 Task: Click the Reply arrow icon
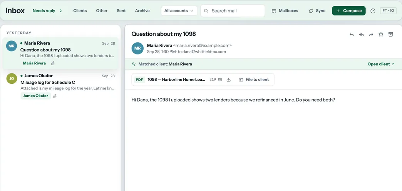pos(352,35)
